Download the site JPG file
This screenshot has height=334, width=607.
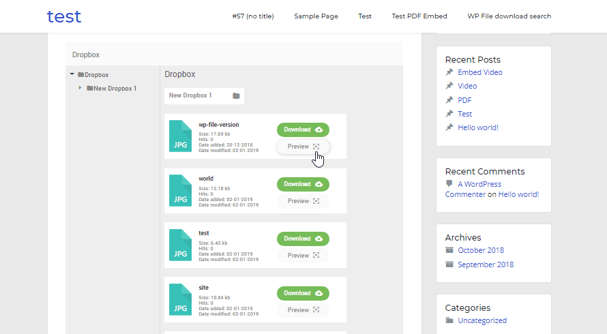[303, 293]
